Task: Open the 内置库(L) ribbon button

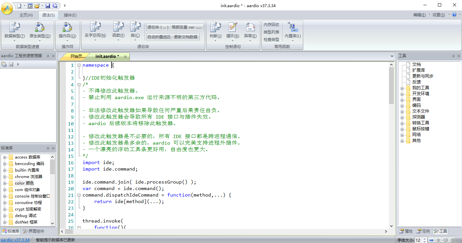Action: [x=293, y=32]
